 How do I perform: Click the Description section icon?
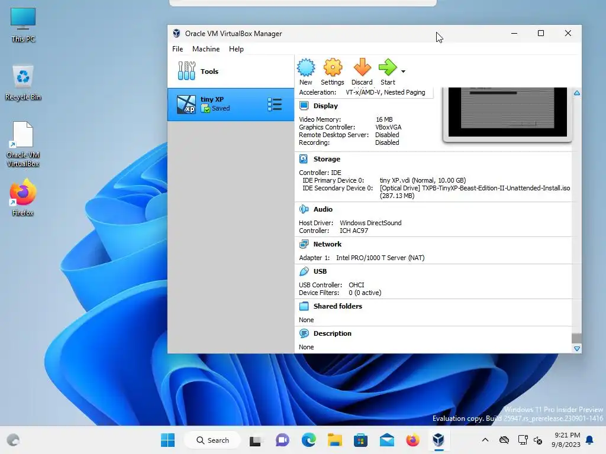[x=304, y=333]
